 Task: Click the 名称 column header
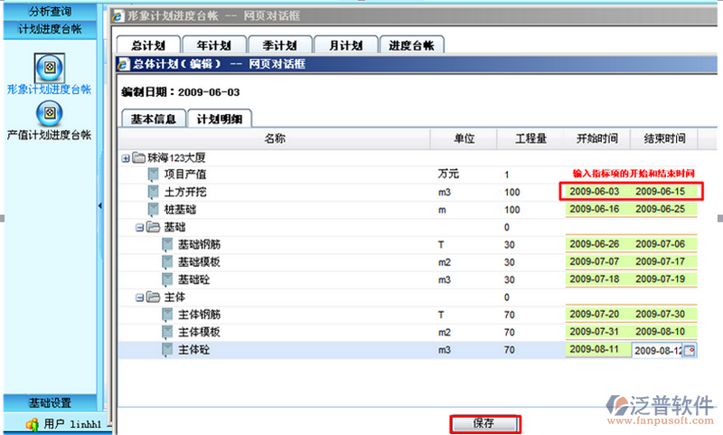pos(275,138)
